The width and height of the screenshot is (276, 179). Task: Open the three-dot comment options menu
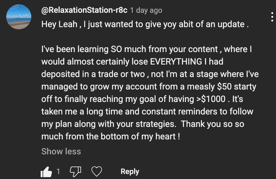(x=272, y=17)
